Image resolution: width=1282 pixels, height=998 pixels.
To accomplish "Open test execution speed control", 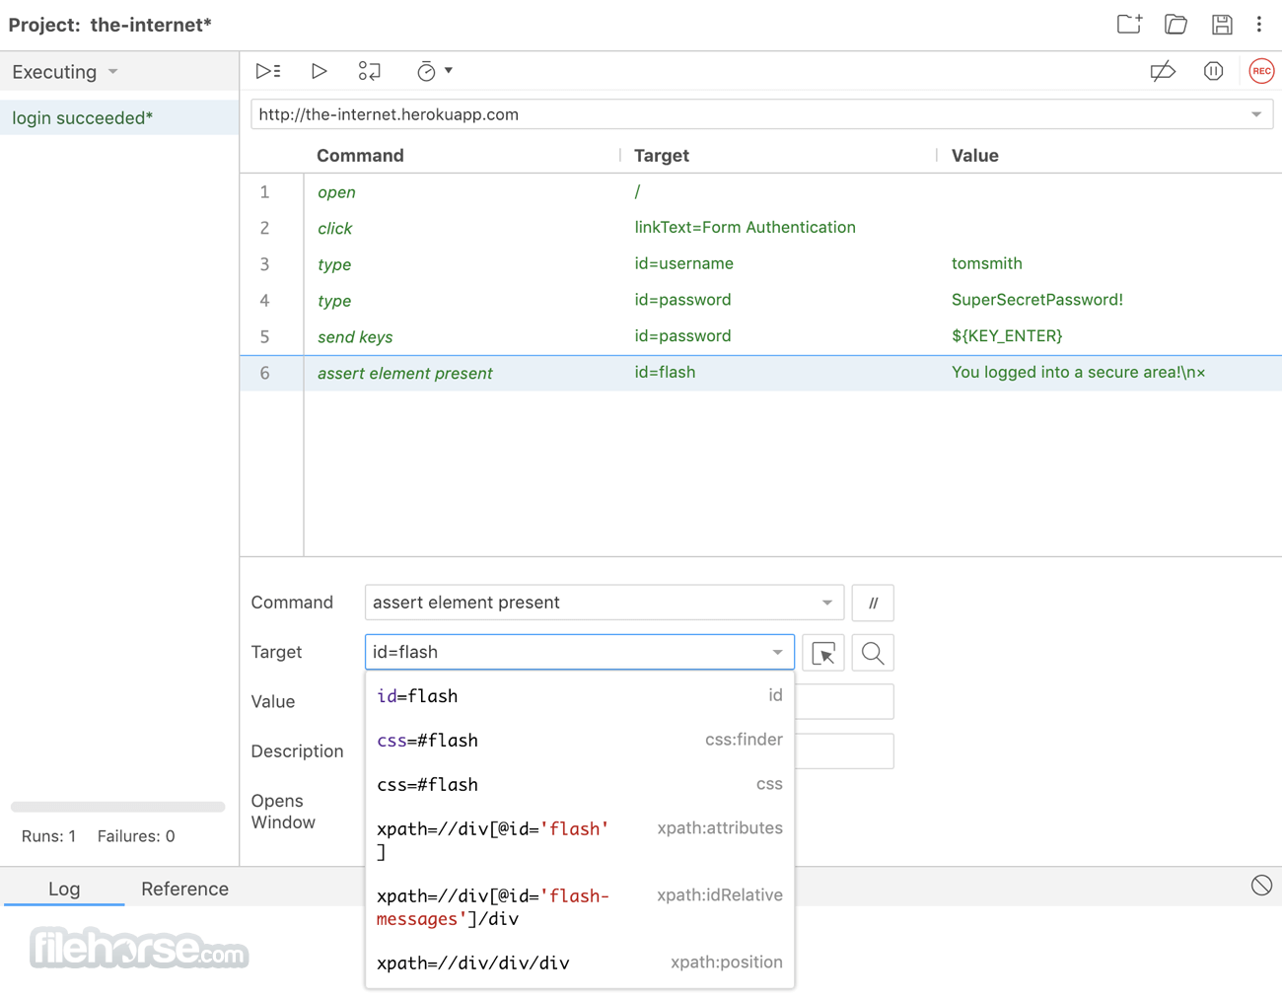I will coord(426,71).
